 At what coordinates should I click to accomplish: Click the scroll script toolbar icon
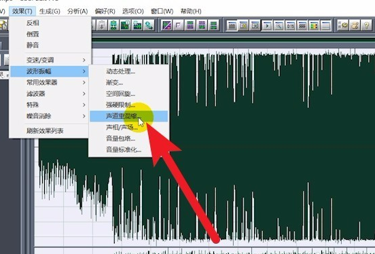coord(355,25)
